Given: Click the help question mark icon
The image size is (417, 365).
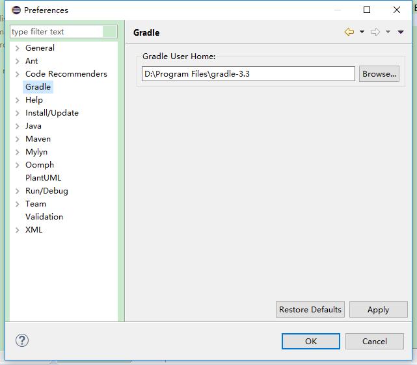Looking at the screenshot, I should click(x=22, y=340).
